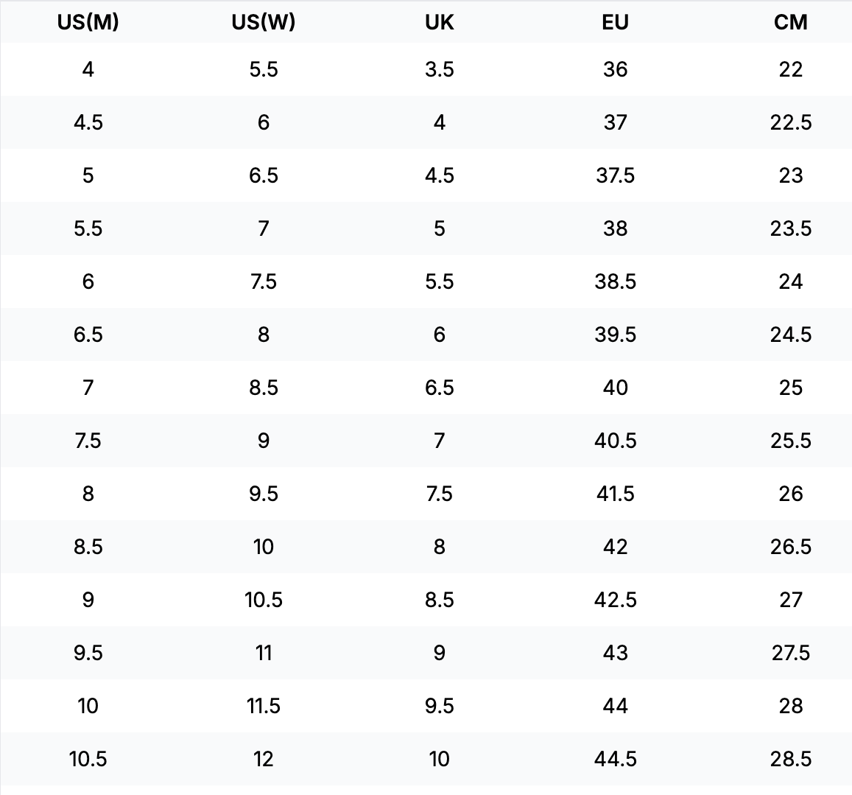Select the 23.5 CM value
The width and height of the screenshot is (852, 795).
pyautogui.click(x=791, y=228)
